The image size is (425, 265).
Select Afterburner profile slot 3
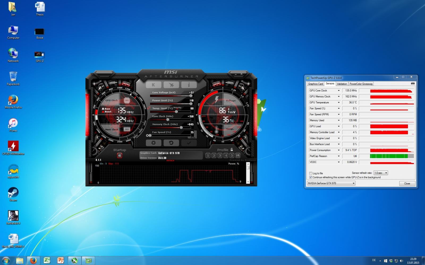pos(220,156)
